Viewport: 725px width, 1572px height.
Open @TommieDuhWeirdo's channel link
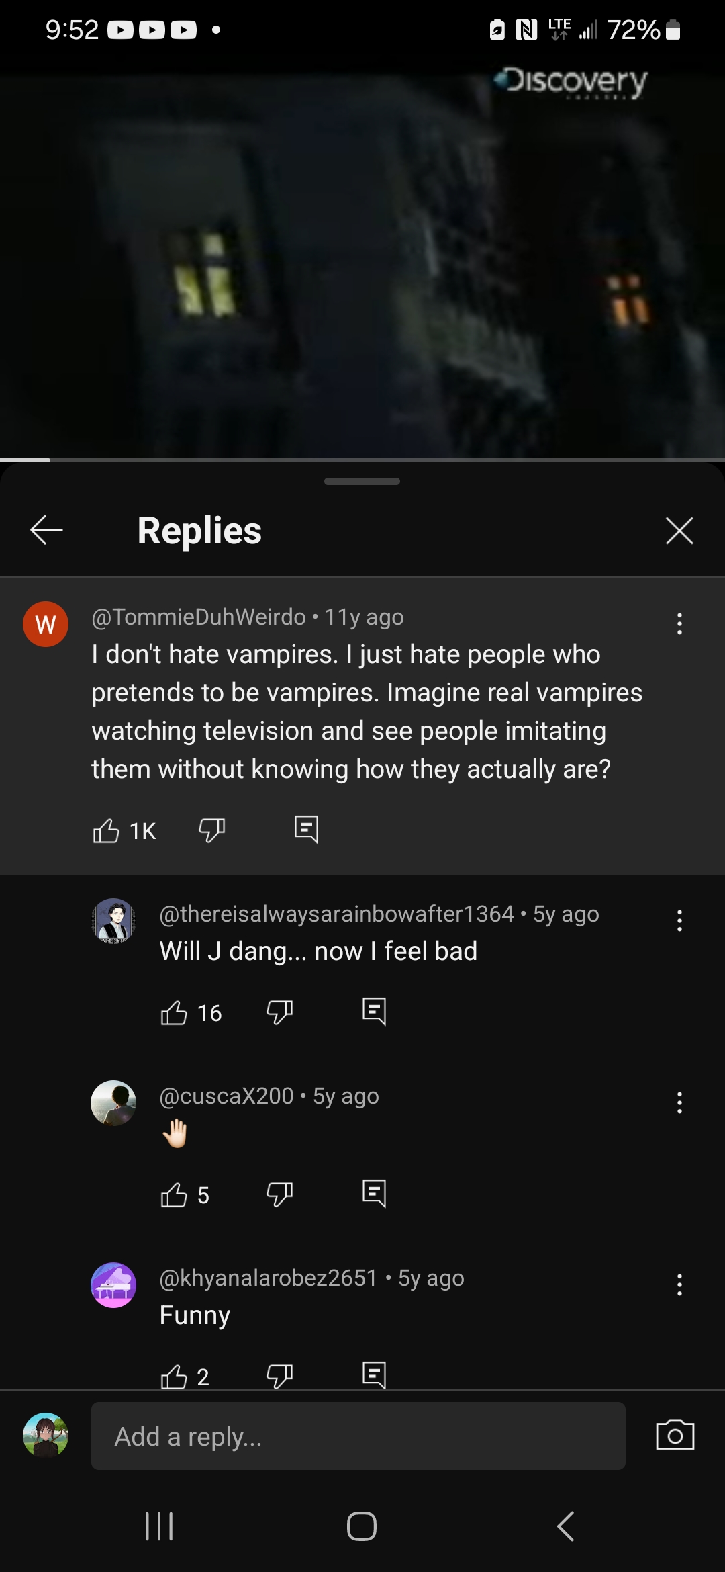tap(199, 617)
